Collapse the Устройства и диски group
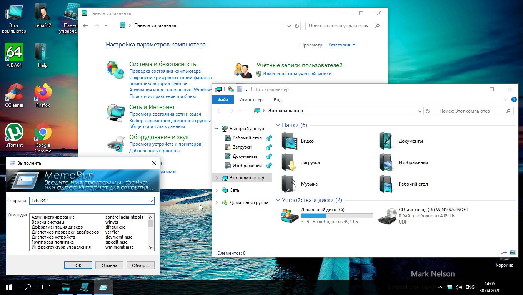Screen dimensions: 523x295 (278, 200)
